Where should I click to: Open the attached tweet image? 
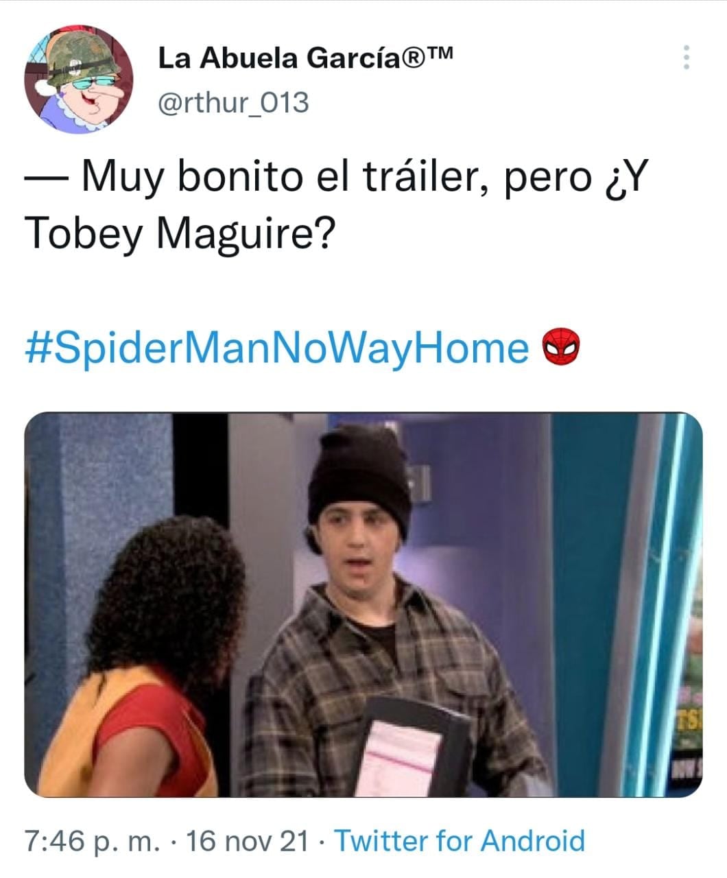click(363, 604)
